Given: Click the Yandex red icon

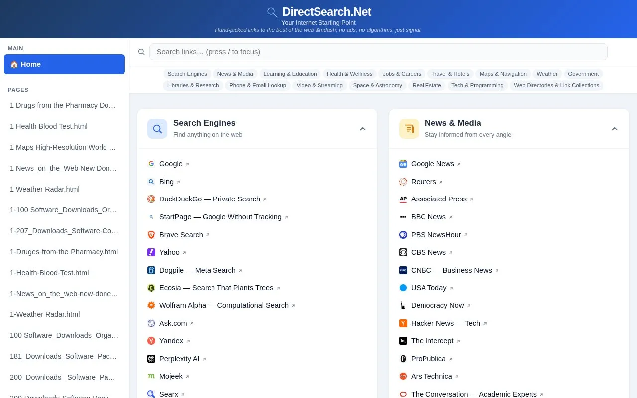Looking at the screenshot, I should (151, 341).
